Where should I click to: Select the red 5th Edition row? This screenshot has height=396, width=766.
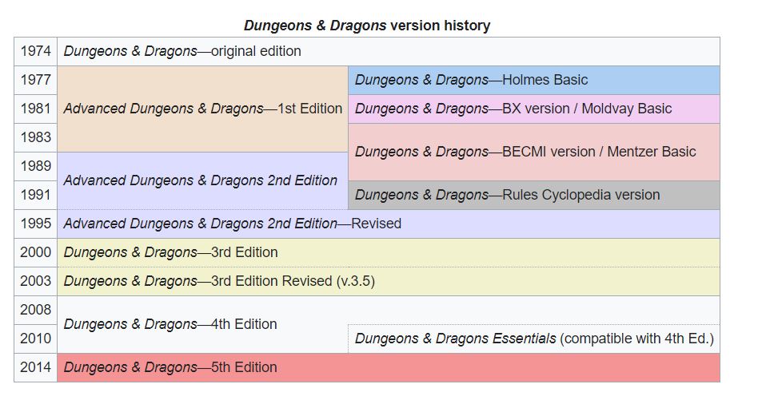tap(170, 367)
